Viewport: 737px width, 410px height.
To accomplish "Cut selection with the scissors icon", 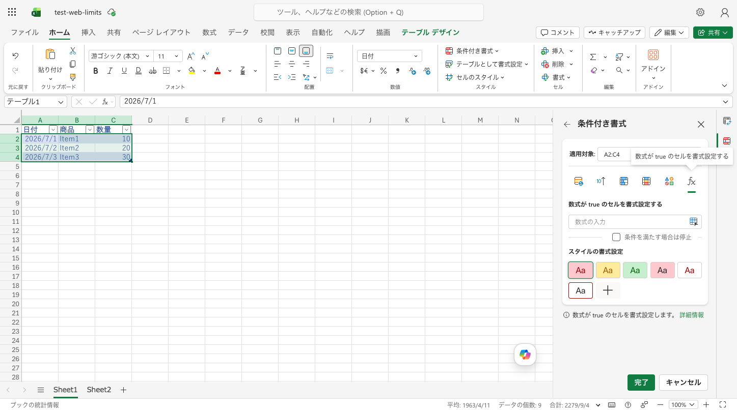I will coord(73,51).
